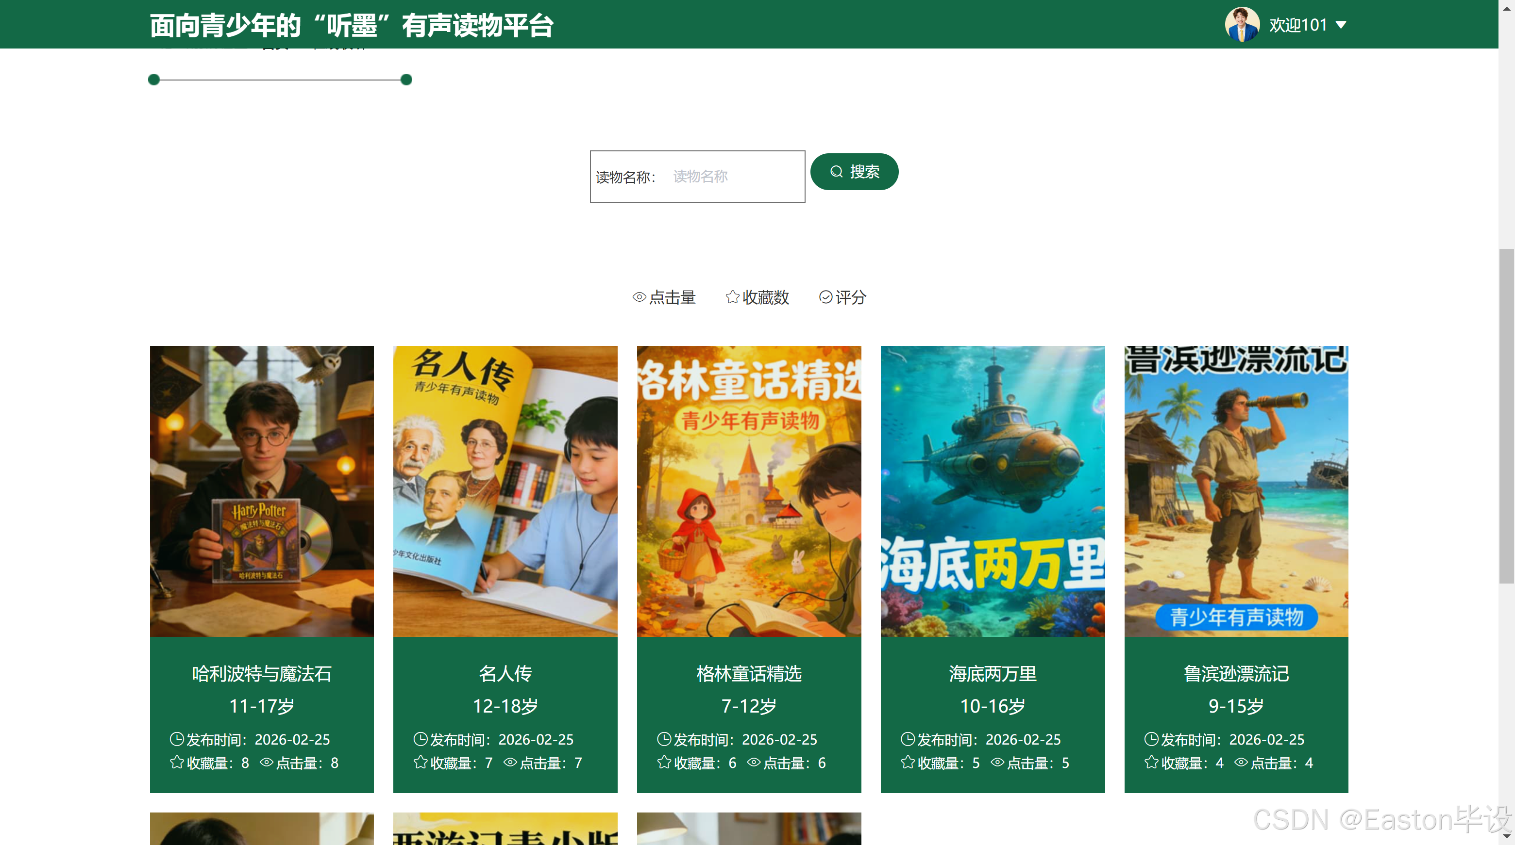Click clock icon on 哈利波特与魔法石 card
This screenshot has width=1515, height=845.
click(177, 739)
